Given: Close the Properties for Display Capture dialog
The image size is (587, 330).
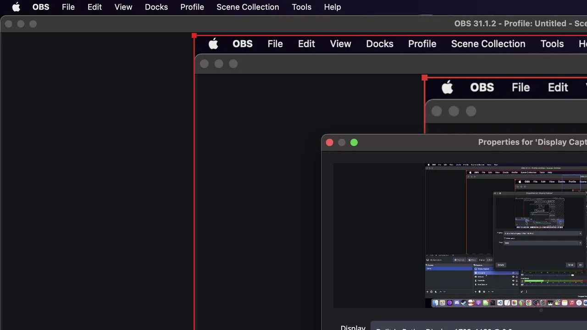Looking at the screenshot, I should 329,143.
